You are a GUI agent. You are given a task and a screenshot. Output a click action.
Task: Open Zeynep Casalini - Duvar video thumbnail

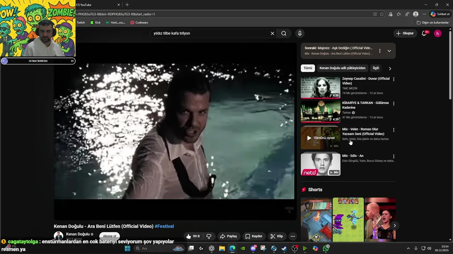(321, 87)
